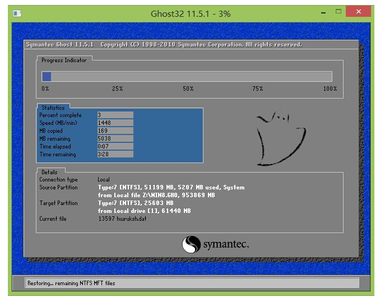Image resolution: width=380 pixels, height=302 pixels.
Task: Click the Time elapsed label
Action: click(x=55, y=147)
